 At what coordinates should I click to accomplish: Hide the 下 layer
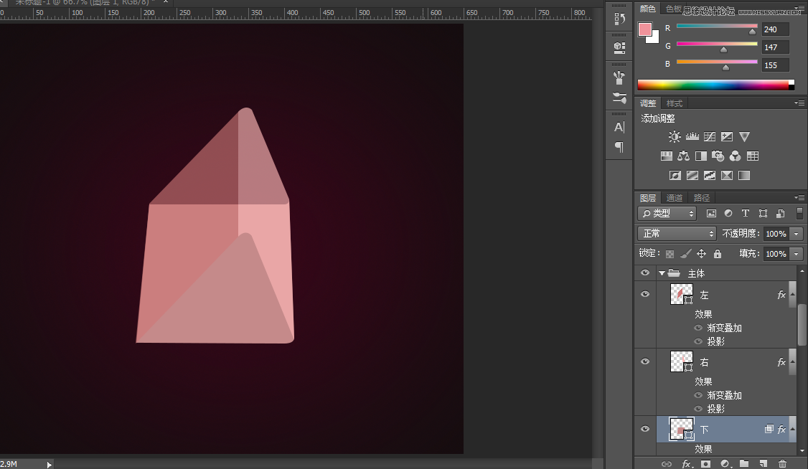tap(644, 429)
